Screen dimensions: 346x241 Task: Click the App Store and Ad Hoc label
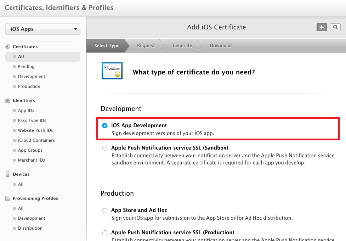[139, 210]
